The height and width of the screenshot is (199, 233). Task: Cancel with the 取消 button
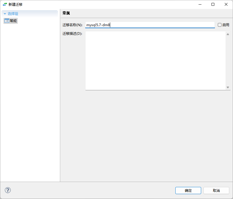coord(216,190)
